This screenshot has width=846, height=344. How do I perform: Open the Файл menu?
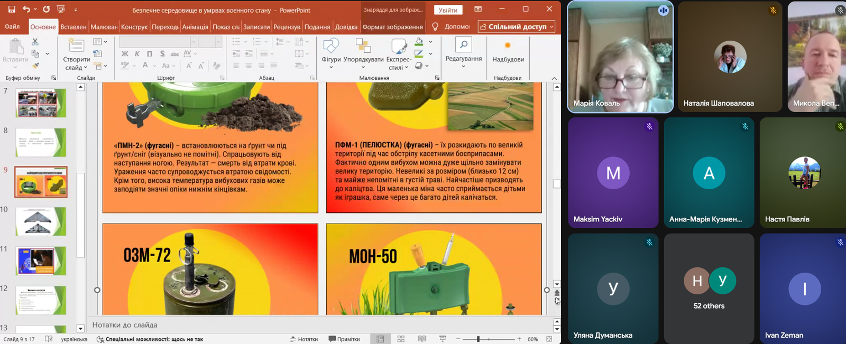(12, 27)
